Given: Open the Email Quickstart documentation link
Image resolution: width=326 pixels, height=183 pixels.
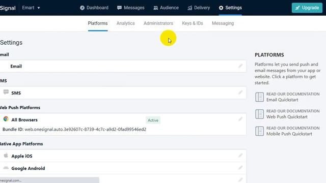Looking at the screenshot, I should tap(282, 100).
